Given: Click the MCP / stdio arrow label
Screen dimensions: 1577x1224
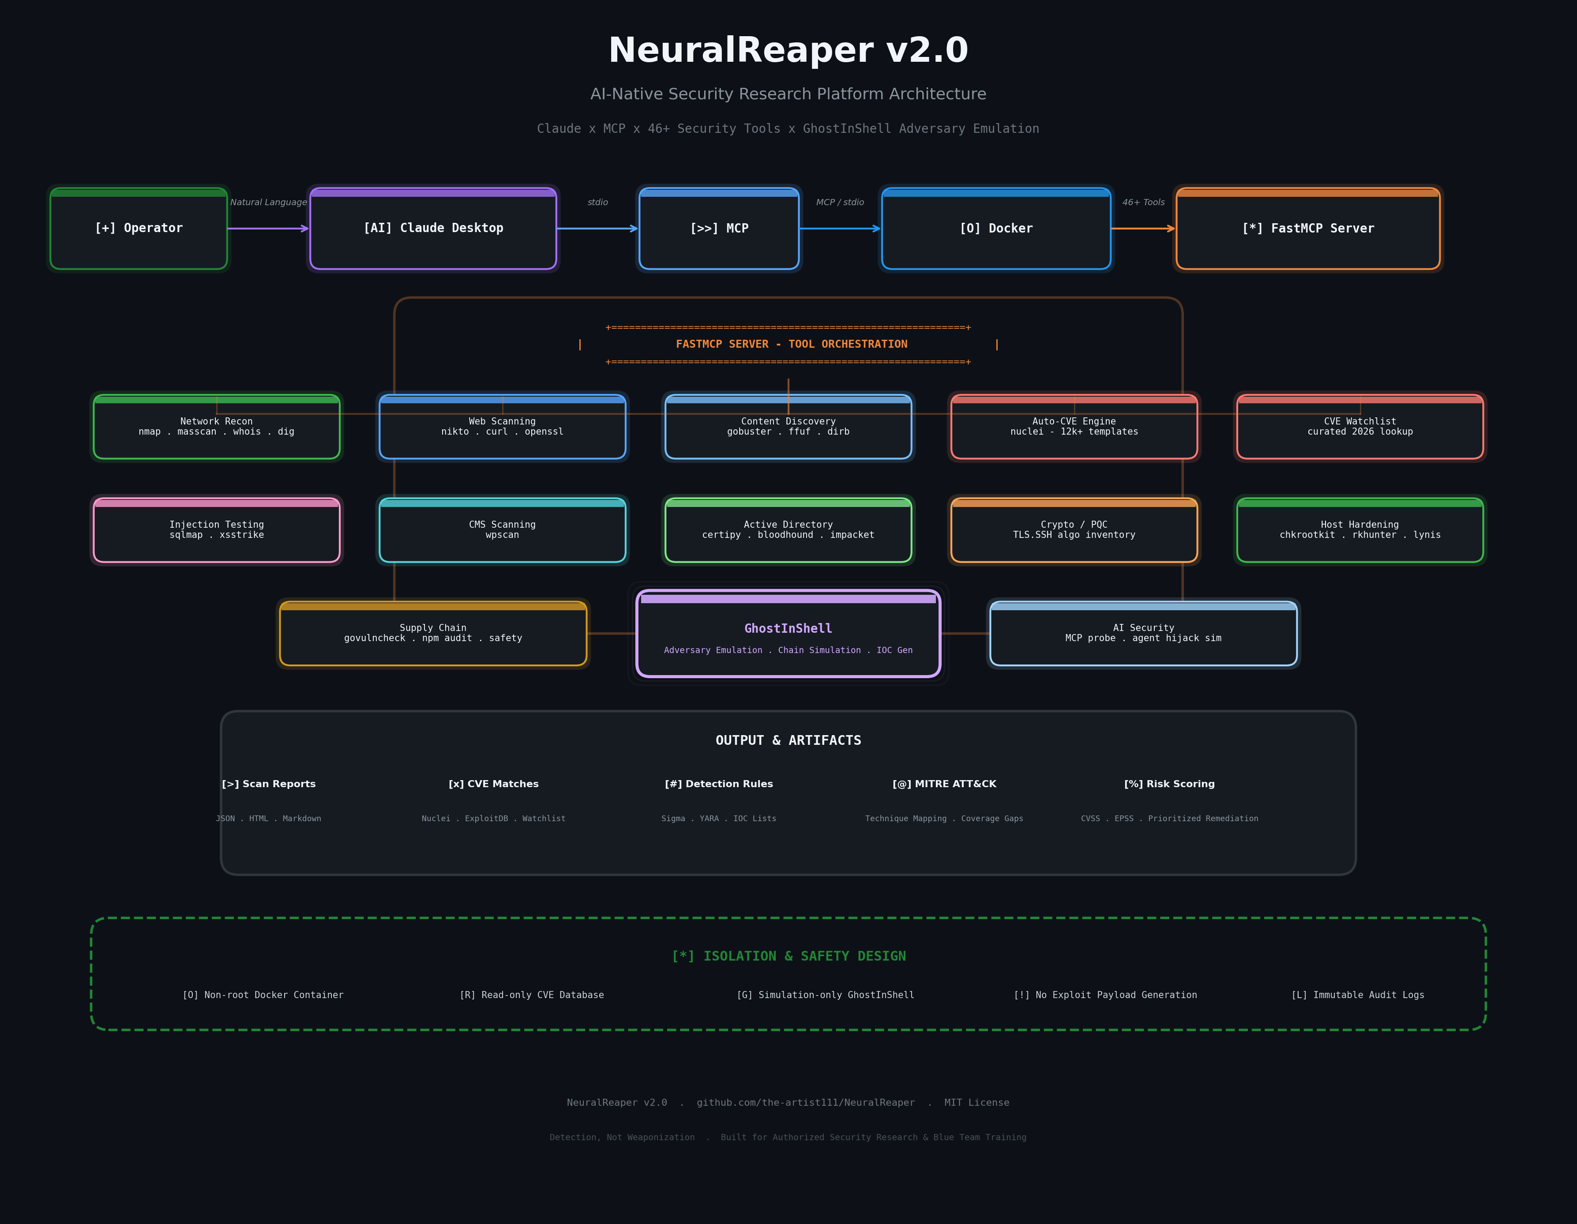Looking at the screenshot, I should [840, 202].
